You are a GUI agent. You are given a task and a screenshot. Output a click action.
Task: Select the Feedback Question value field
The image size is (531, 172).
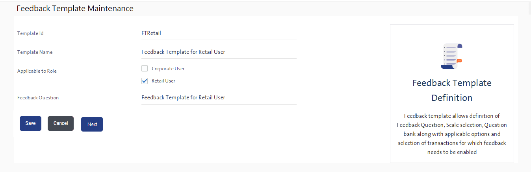pyautogui.click(x=219, y=97)
